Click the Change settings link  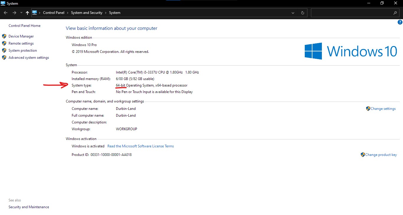pyautogui.click(x=383, y=109)
